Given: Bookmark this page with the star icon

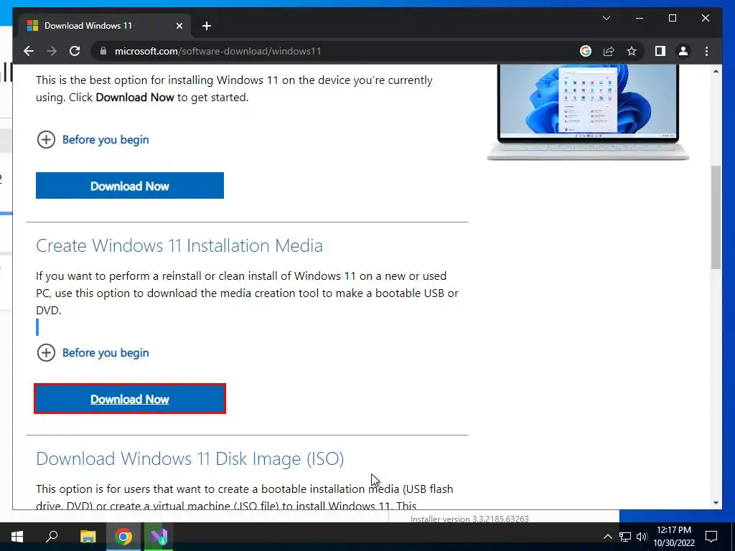Looking at the screenshot, I should click(632, 51).
